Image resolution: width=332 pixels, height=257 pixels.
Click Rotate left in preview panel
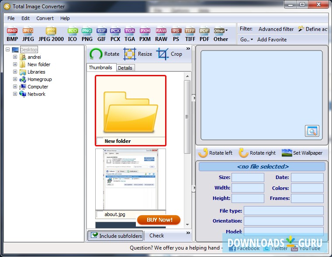[x=215, y=153]
